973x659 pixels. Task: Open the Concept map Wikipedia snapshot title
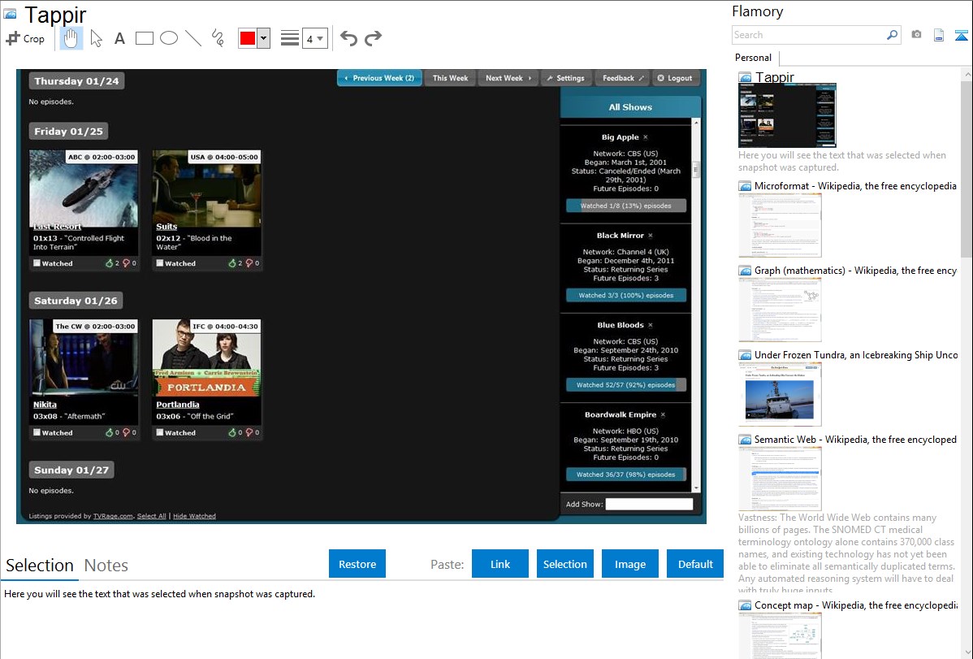[855, 605]
